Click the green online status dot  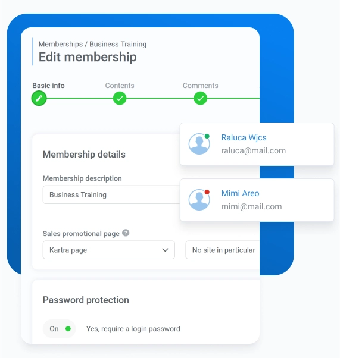click(x=207, y=136)
